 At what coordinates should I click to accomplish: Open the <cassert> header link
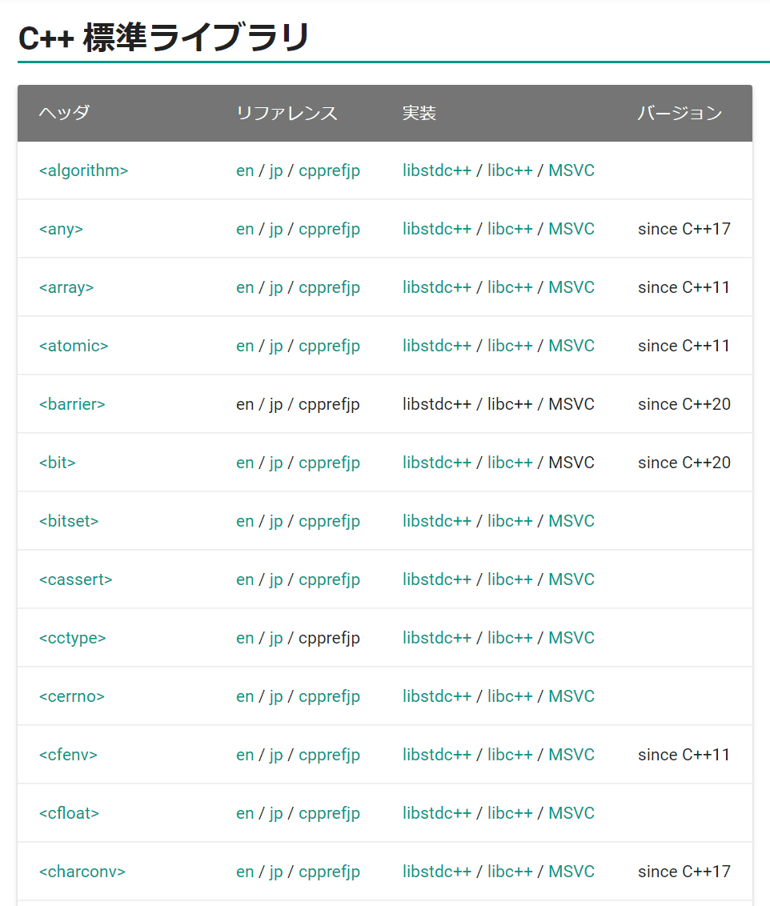pos(76,579)
